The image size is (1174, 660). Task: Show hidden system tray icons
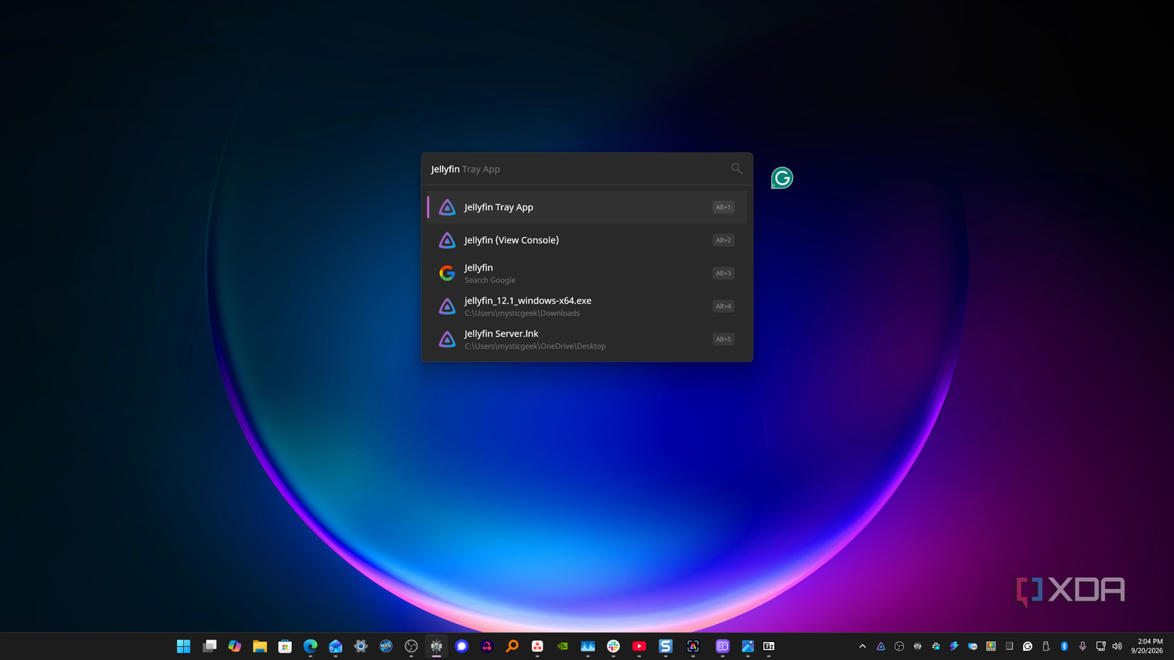pos(862,646)
